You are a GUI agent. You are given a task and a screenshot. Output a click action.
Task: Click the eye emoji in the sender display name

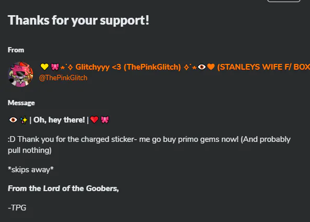pyautogui.click(x=202, y=67)
